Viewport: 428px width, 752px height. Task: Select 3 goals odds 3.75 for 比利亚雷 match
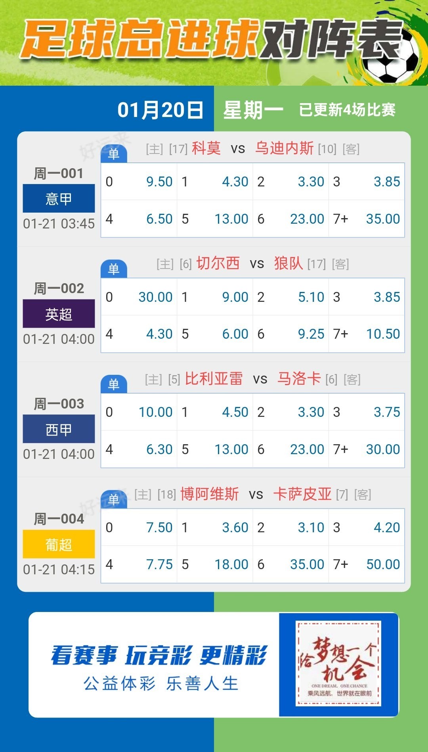(367, 412)
